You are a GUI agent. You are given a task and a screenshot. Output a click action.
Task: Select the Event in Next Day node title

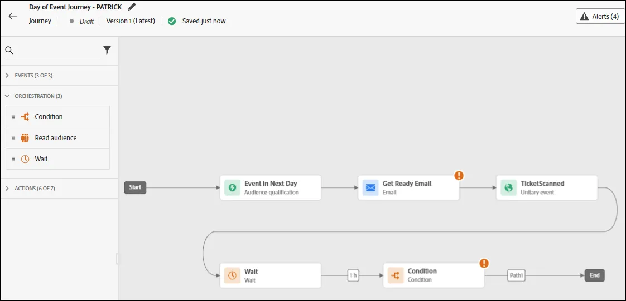271,184
